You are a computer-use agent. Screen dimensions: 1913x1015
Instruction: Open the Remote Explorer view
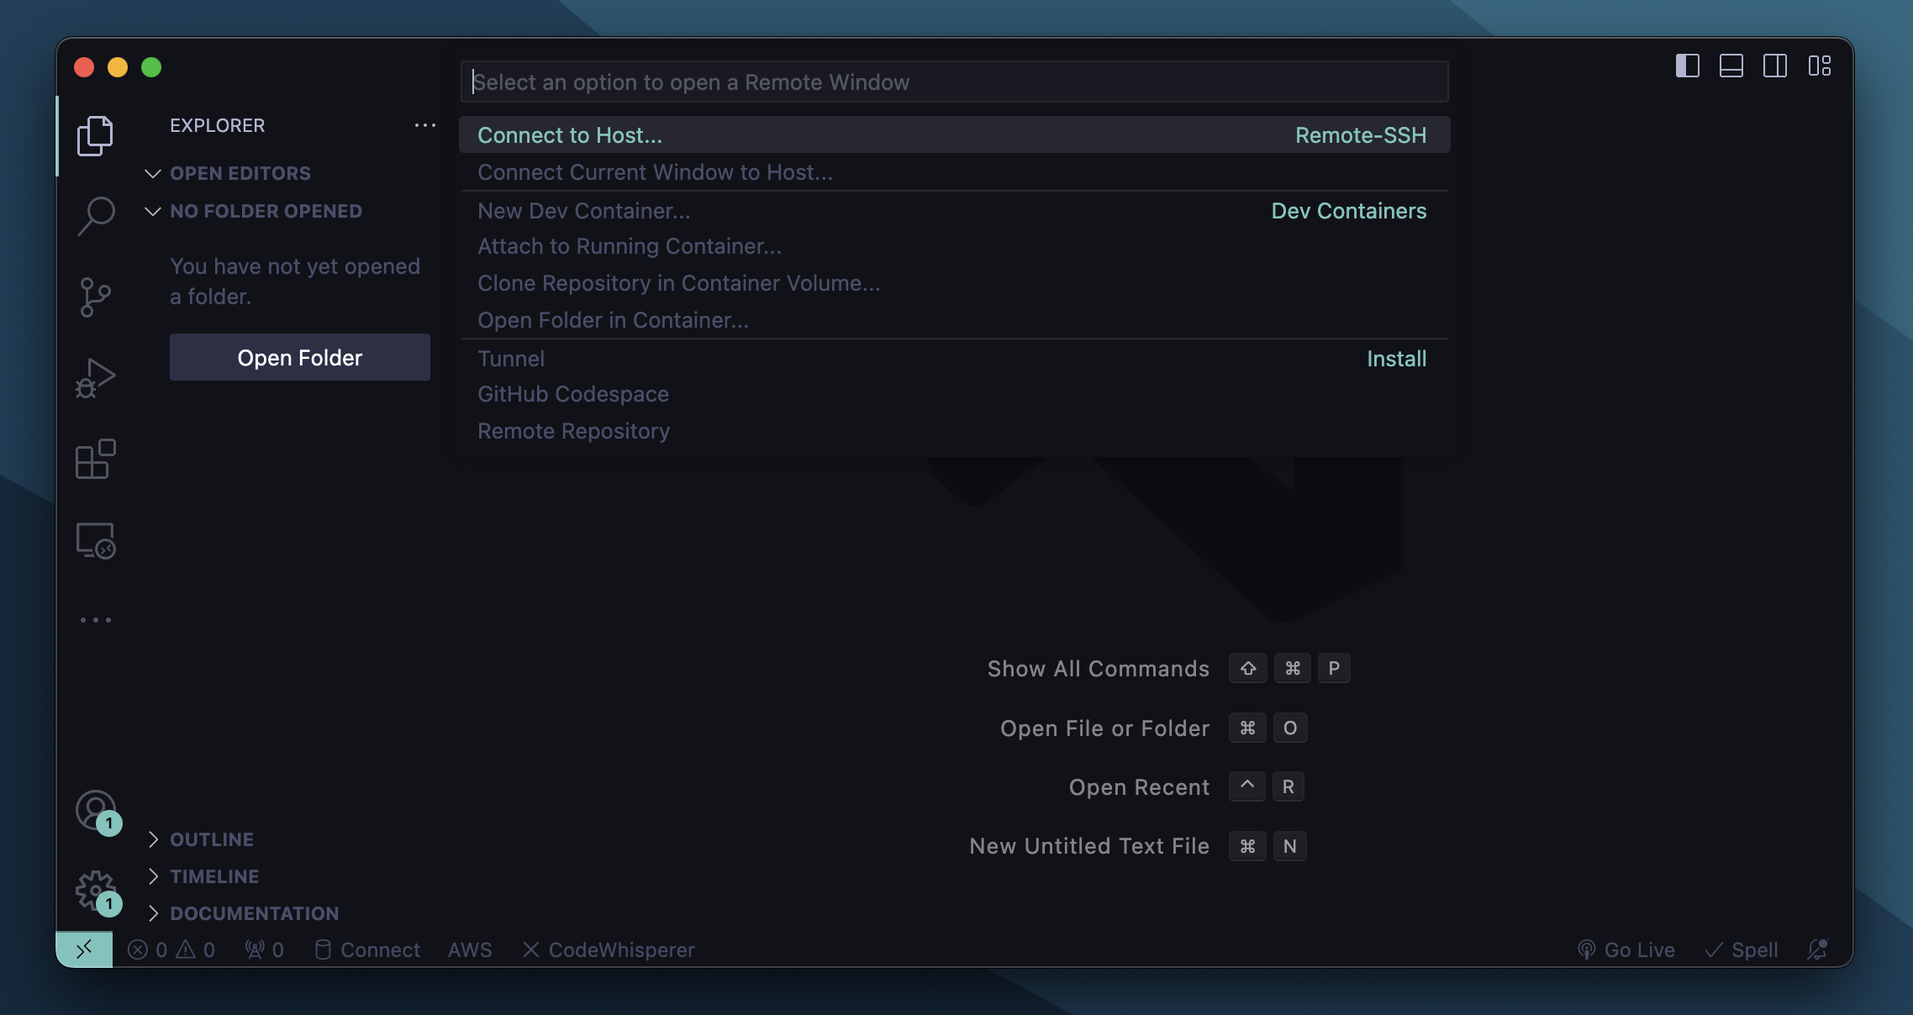point(95,541)
